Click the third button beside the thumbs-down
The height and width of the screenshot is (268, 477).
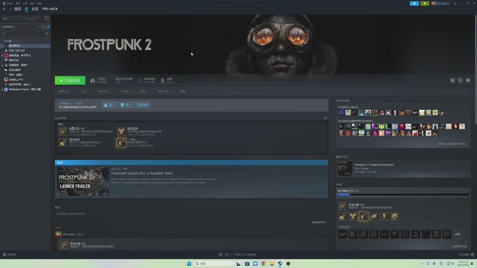click(143, 105)
